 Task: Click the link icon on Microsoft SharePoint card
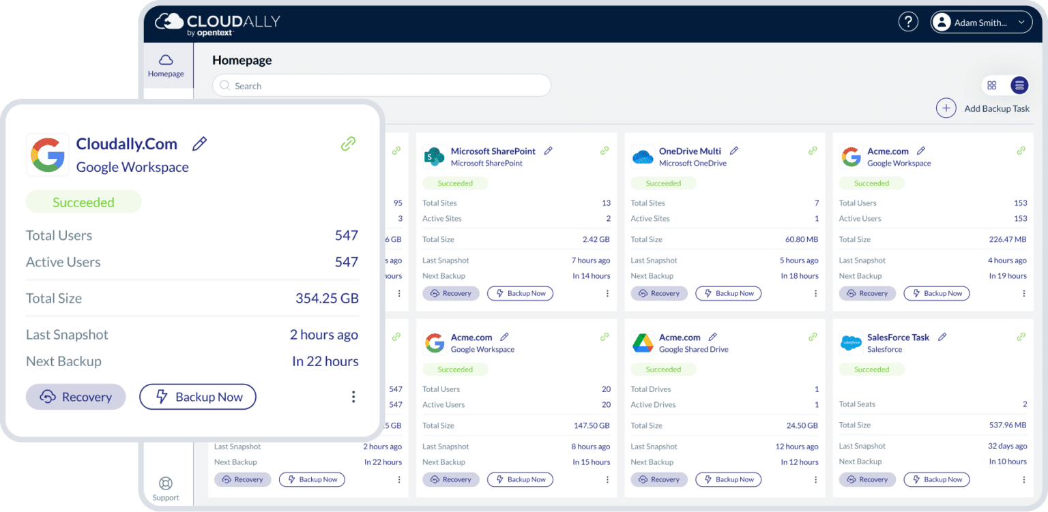click(x=605, y=151)
